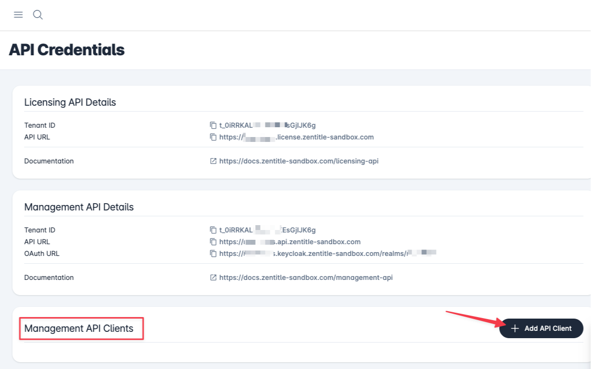Click API URL label in Management section

click(37, 242)
